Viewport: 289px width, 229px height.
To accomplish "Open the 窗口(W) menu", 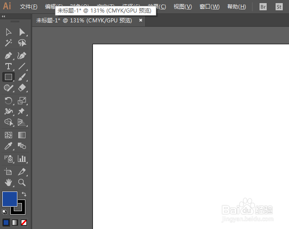I will tap(209, 7).
